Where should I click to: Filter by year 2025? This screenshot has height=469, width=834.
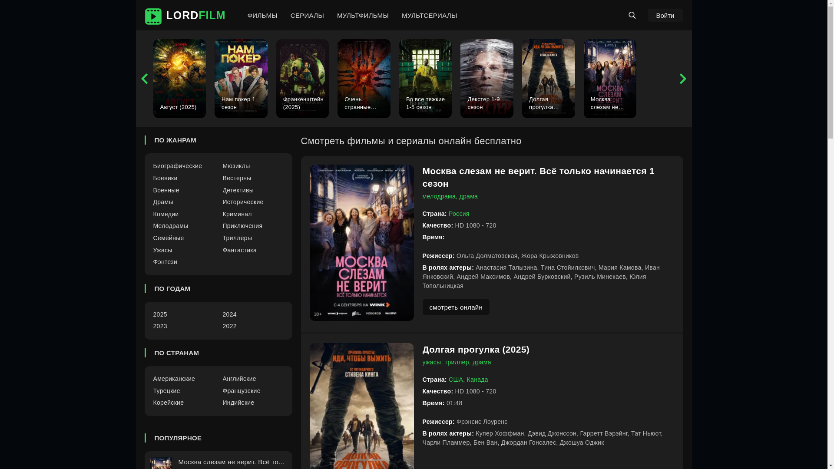pos(160,314)
